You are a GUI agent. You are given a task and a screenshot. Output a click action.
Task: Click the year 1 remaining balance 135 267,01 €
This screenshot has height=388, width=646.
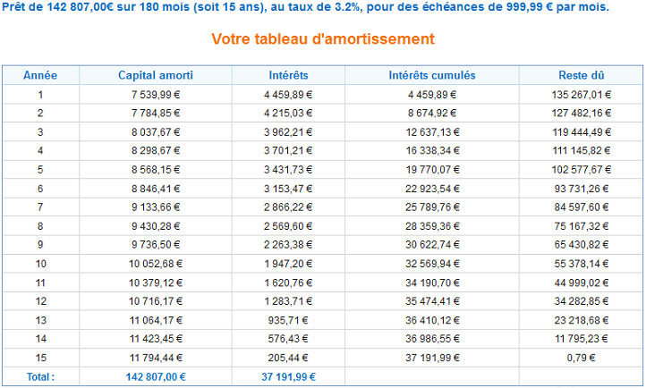click(x=583, y=94)
